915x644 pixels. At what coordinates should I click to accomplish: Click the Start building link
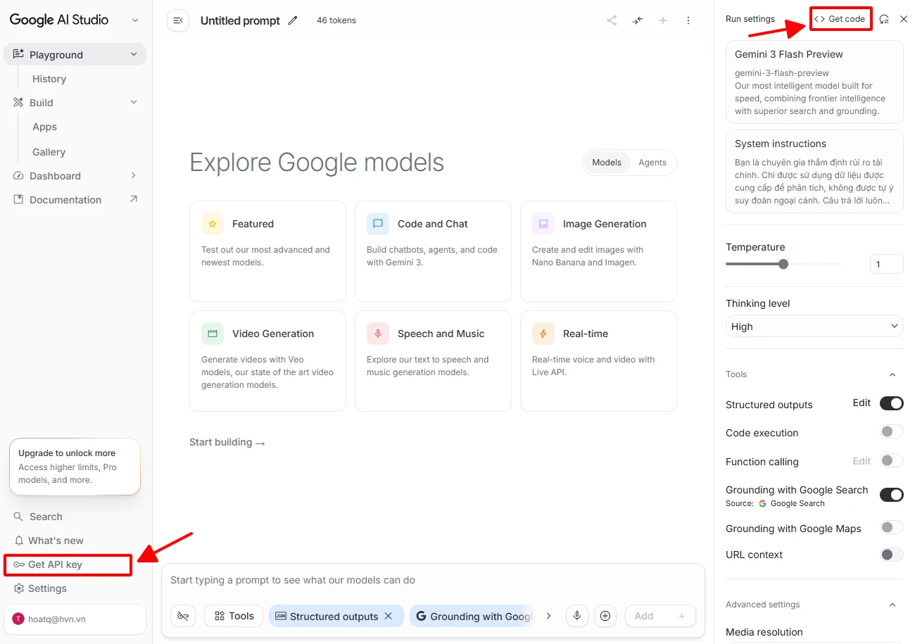pos(227,442)
